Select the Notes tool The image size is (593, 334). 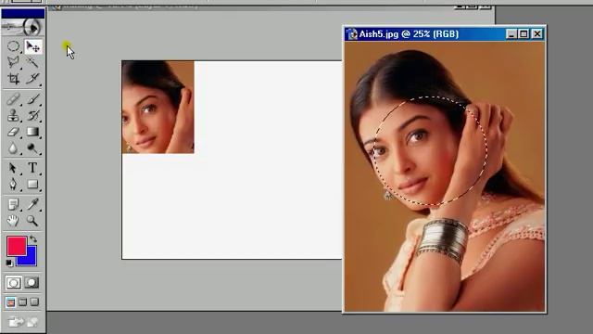pyautogui.click(x=13, y=204)
